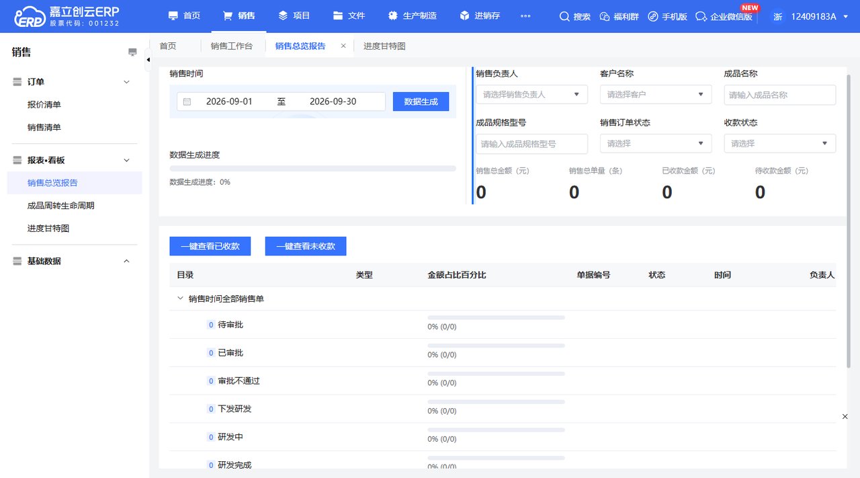Click the 研发中 row label
Viewport: 860px width, 478px height.
coord(230,437)
